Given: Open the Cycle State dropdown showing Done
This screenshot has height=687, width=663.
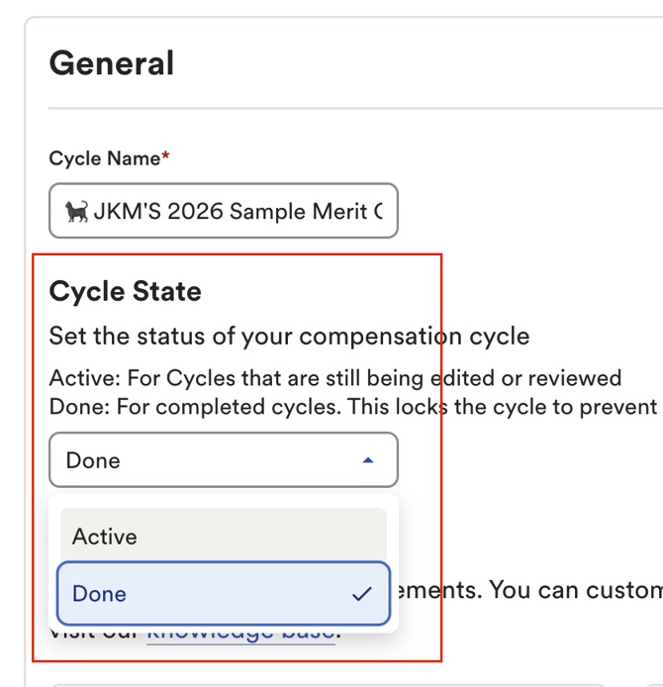Looking at the screenshot, I should coord(224,460).
